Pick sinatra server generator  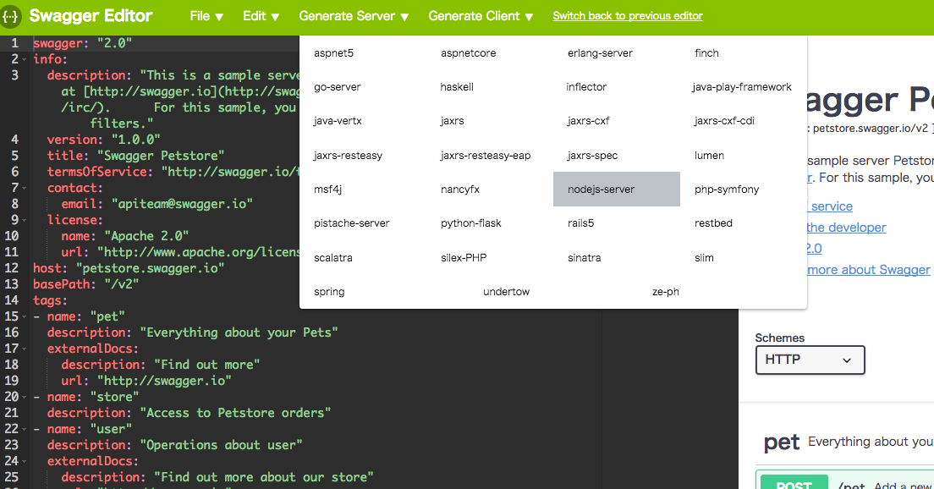585,258
